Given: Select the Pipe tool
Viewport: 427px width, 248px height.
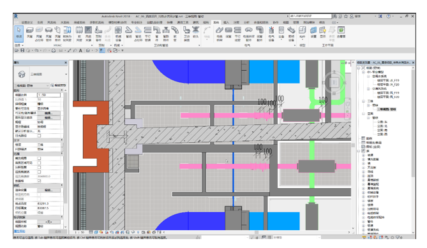Looking at the screenshot, I should (x=129, y=33).
